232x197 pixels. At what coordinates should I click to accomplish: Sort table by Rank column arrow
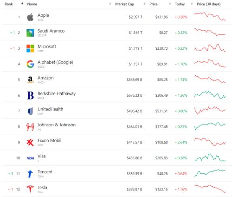click(x=22, y=4)
